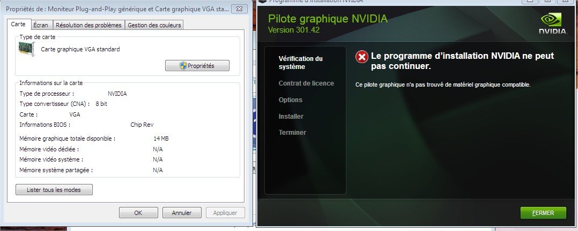Select the Installer step

click(291, 116)
